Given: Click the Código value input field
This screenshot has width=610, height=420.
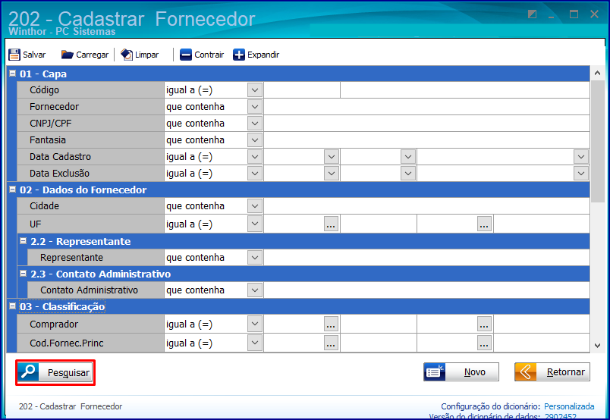Looking at the screenshot, I should [x=302, y=90].
